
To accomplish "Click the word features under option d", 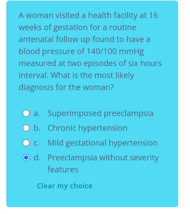I will click(63, 169).
